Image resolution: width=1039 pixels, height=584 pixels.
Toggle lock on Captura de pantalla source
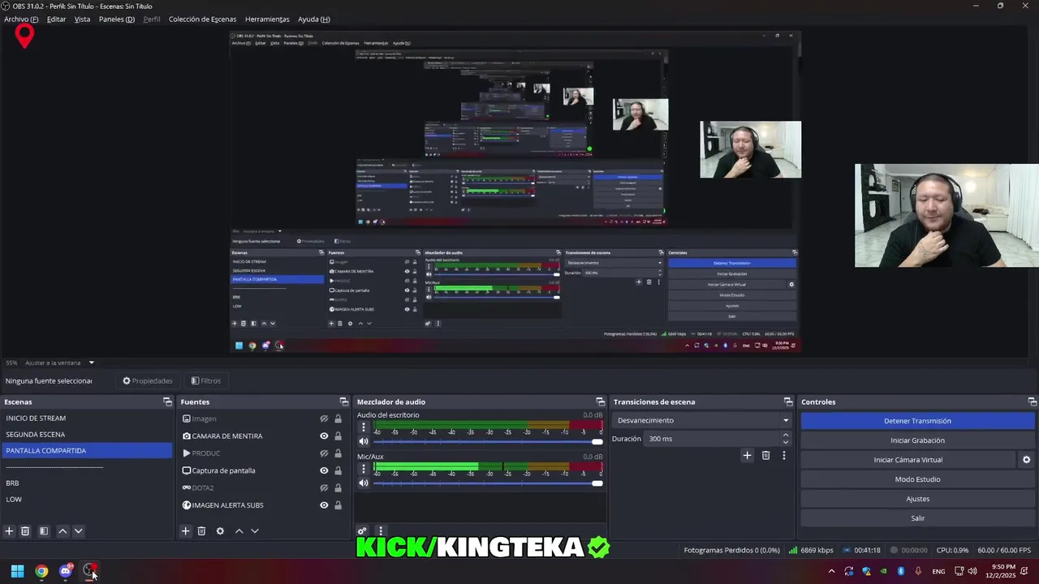(338, 470)
